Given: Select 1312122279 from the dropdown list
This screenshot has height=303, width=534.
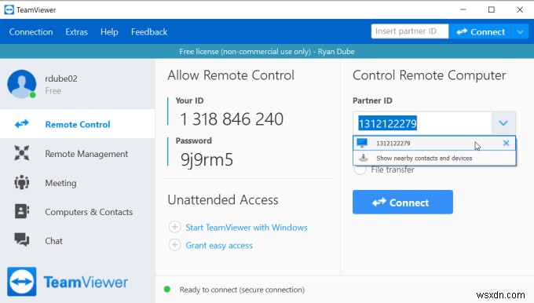Looking at the screenshot, I should pyautogui.click(x=434, y=144).
